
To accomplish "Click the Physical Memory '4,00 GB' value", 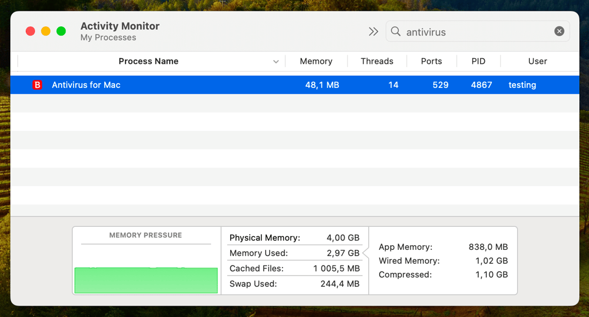I will tap(343, 238).
